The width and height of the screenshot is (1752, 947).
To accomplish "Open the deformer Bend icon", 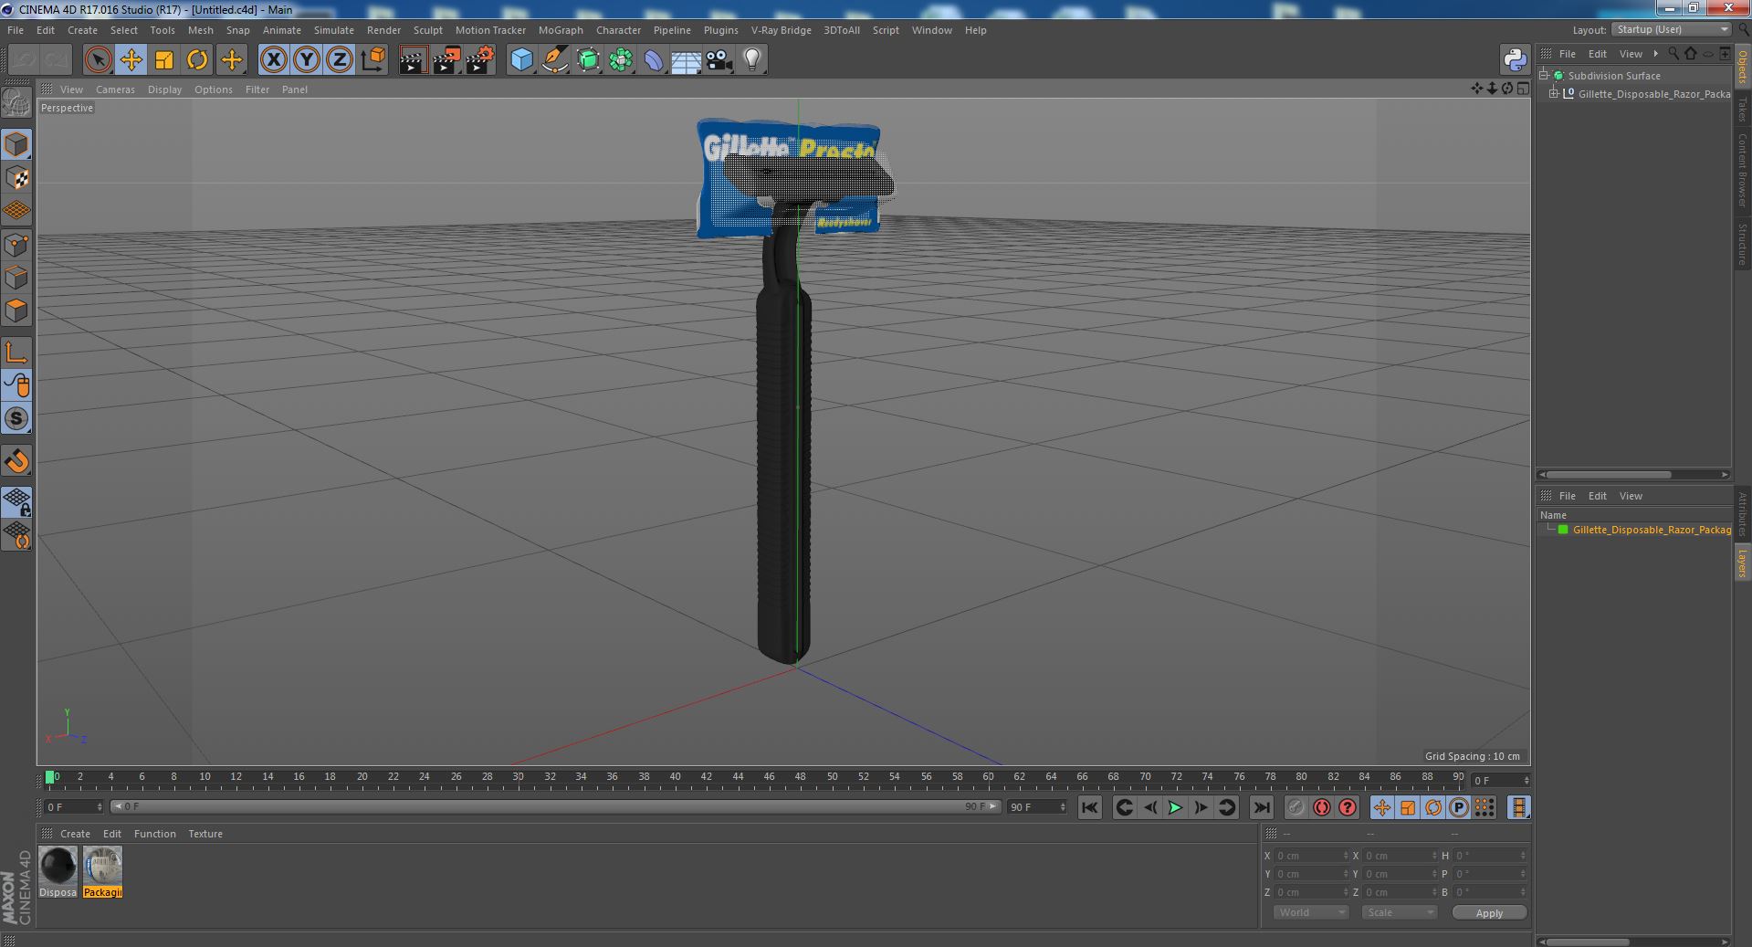I will click(x=654, y=60).
